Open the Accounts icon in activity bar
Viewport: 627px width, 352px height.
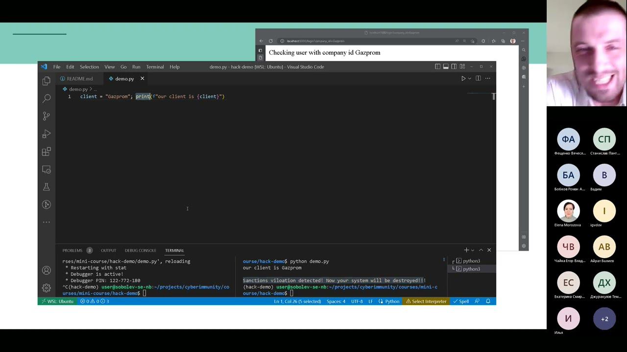(x=47, y=270)
